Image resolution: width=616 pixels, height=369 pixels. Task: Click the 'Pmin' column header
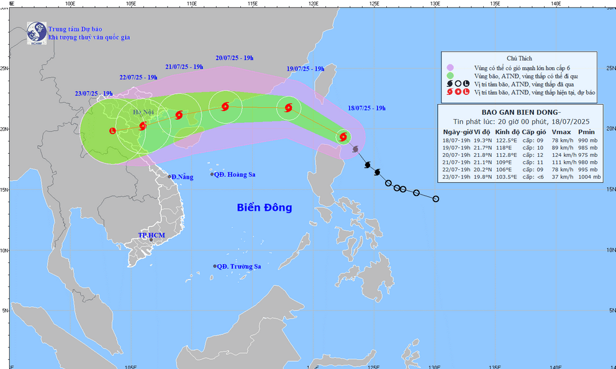(x=587, y=132)
